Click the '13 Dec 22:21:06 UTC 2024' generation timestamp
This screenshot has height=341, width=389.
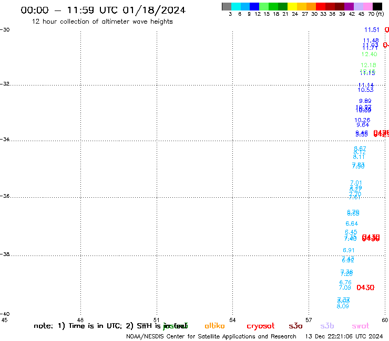pos(344,336)
